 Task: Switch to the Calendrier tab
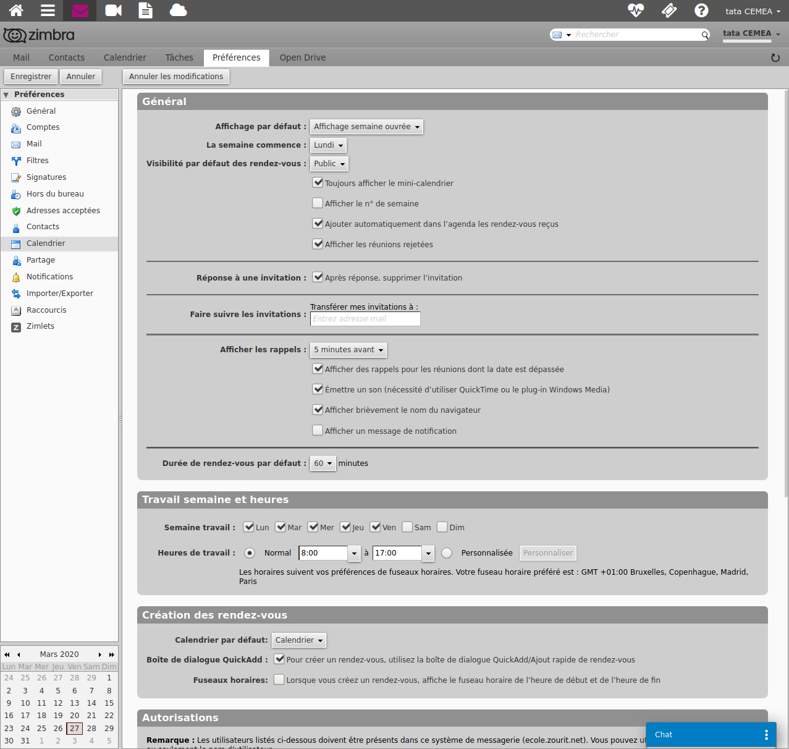(x=125, y=57)
